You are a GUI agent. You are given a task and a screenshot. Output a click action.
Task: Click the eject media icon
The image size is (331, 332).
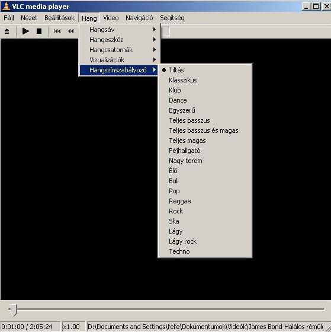click(7, 31)
